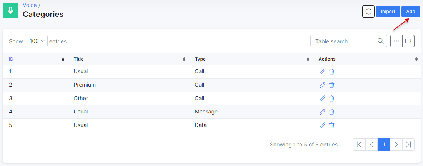Trash the Usual Call category row
423x166 pixels.
pos(332,72)
